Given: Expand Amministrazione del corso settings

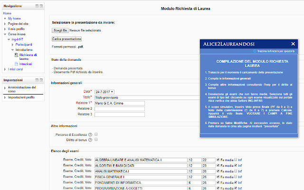Looking at the screenshot, I should click(5, 88).
